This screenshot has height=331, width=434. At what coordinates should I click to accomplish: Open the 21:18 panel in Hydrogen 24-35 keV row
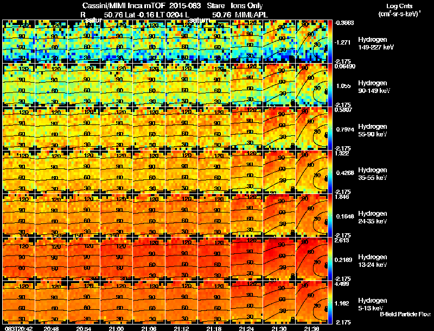pos(214,215)
